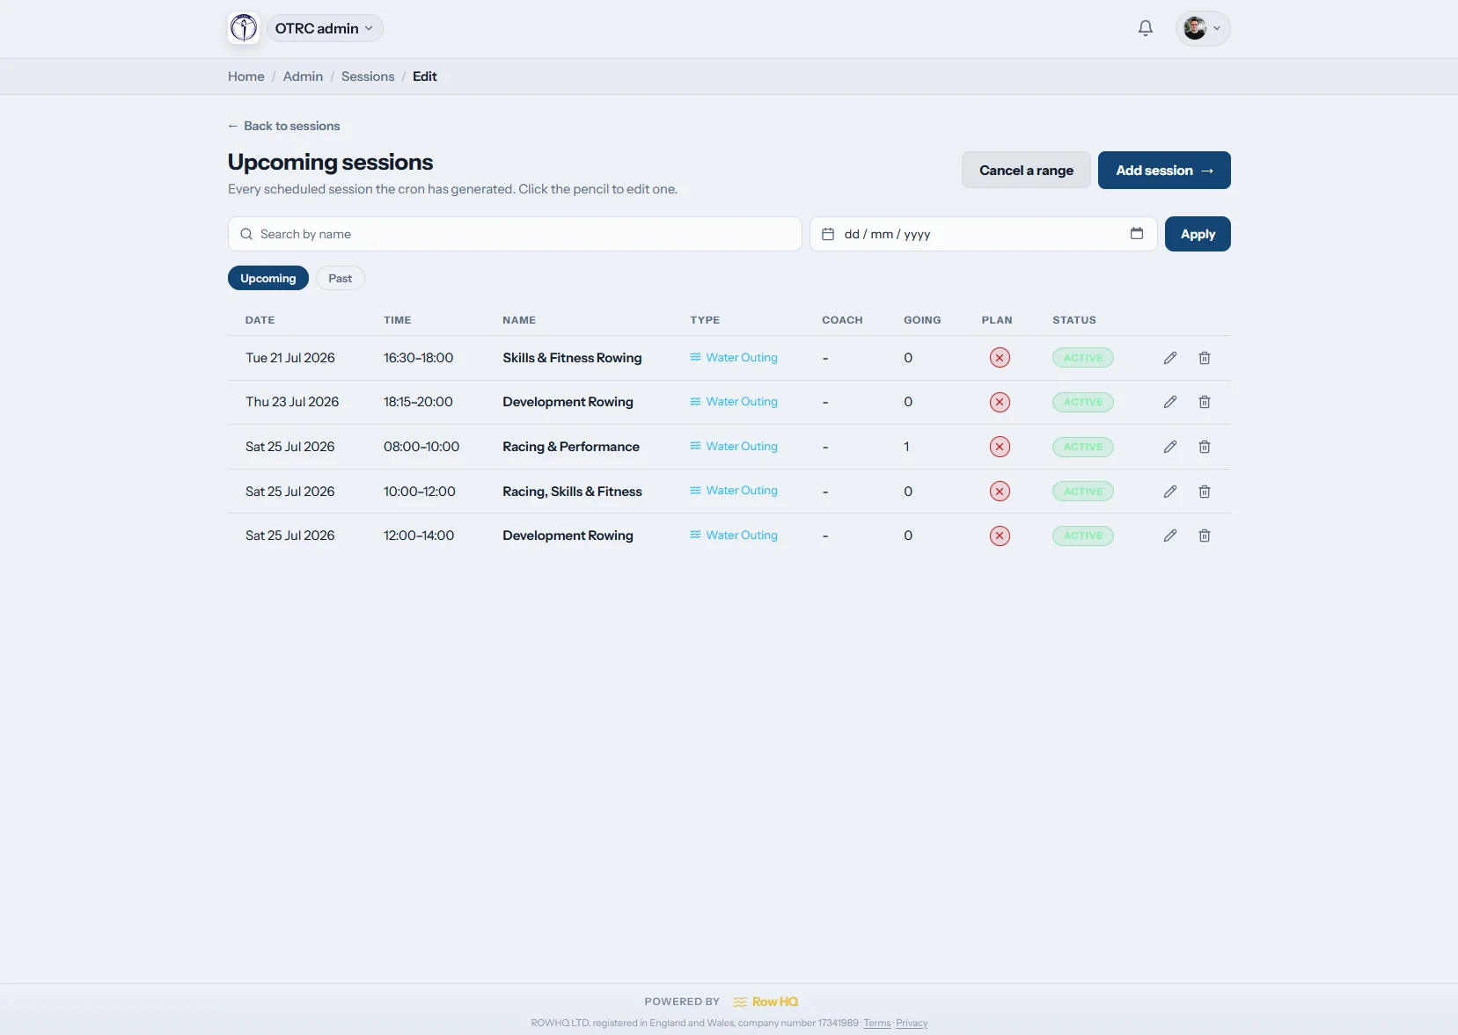1458x1035 pixels.
Task: Delete the Skills & Fitness Rowing session
Action: [x=1204, y=358]
